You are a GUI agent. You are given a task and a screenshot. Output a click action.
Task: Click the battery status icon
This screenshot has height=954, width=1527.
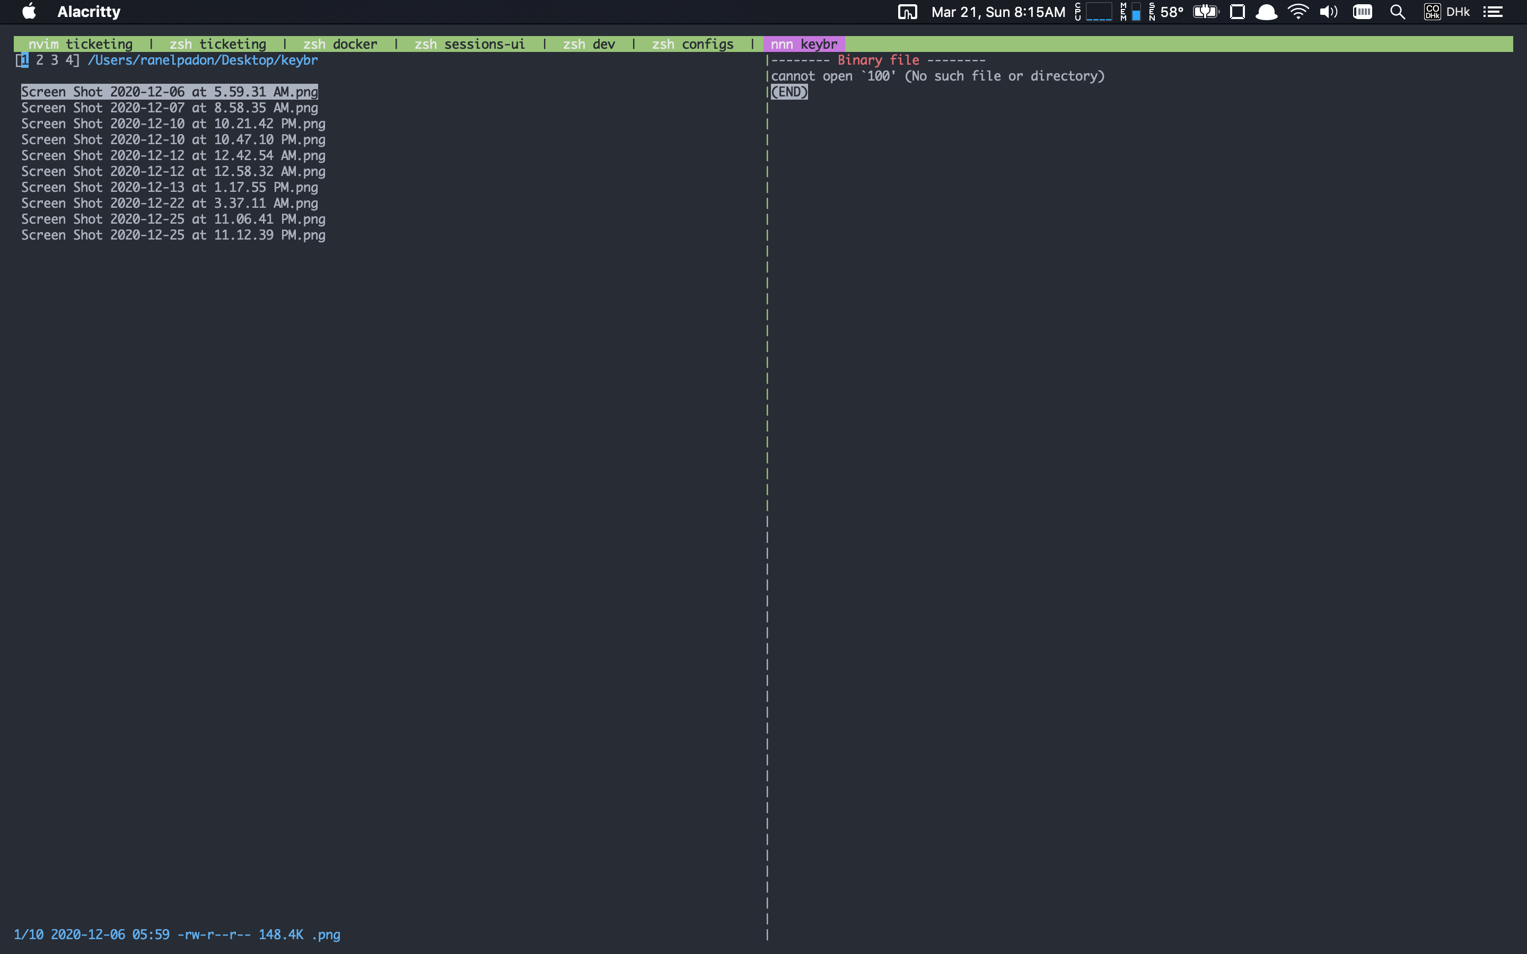click(1205, 11)
